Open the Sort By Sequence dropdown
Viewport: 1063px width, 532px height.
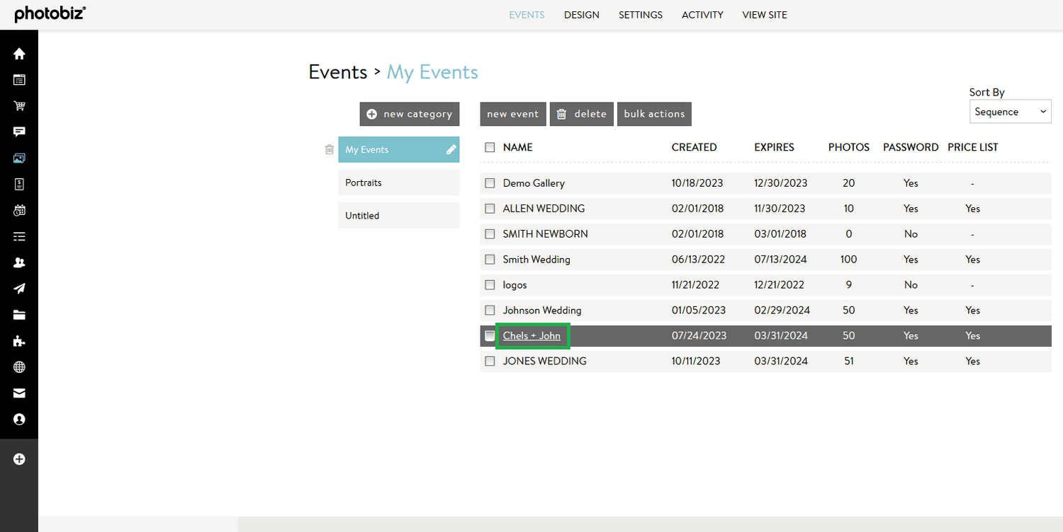(x=1010, y=111)
